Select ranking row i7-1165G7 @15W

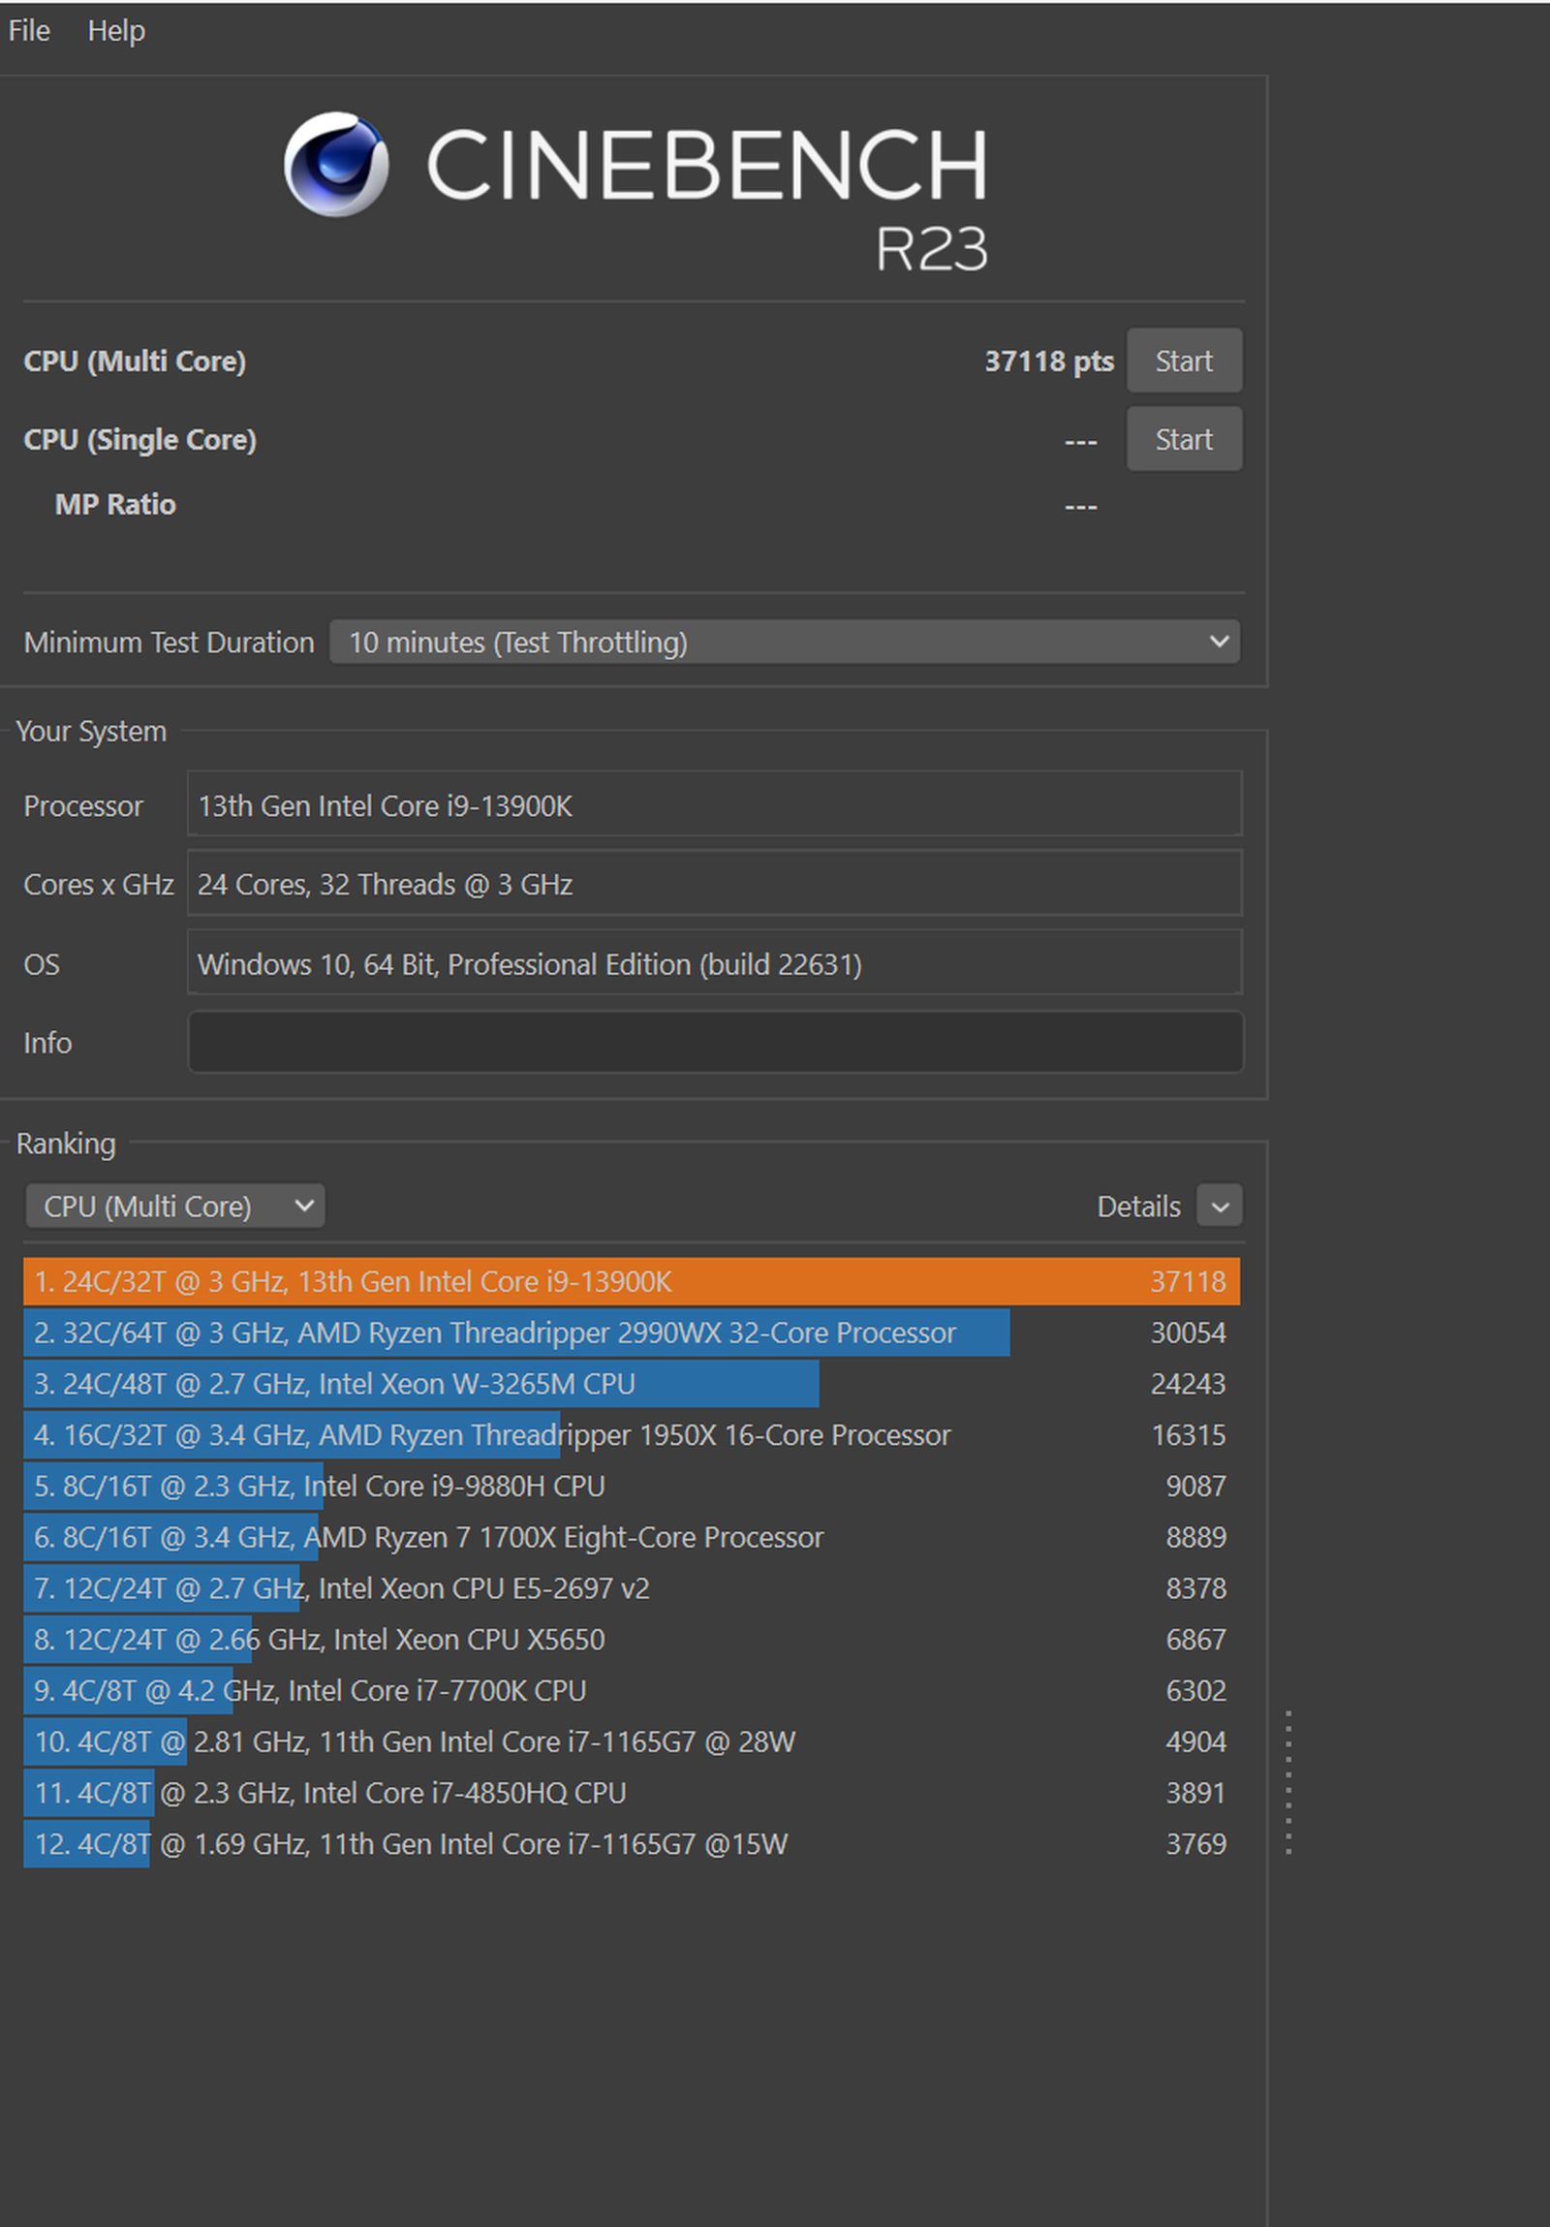point(632,1844)
